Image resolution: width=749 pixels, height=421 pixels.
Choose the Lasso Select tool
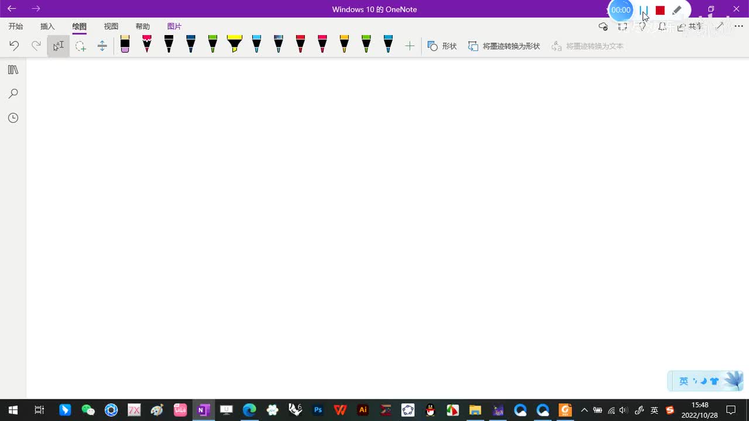click(81, 46)
